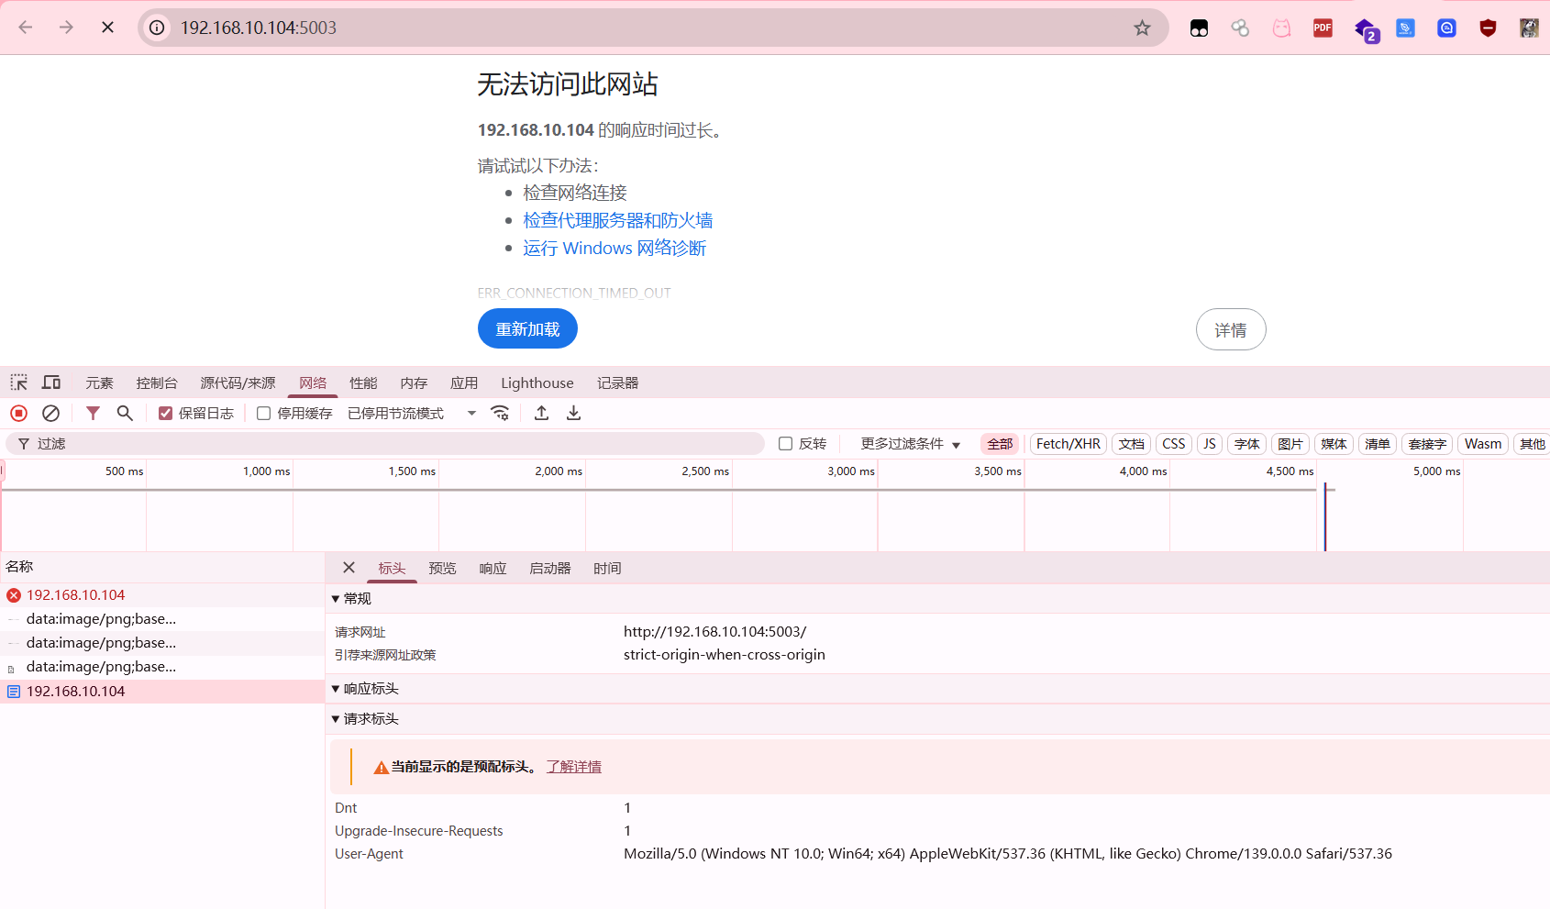Import HAR file upload icon
The image size is (1550, 909).
pyautogui.click(x=542, y=414)
